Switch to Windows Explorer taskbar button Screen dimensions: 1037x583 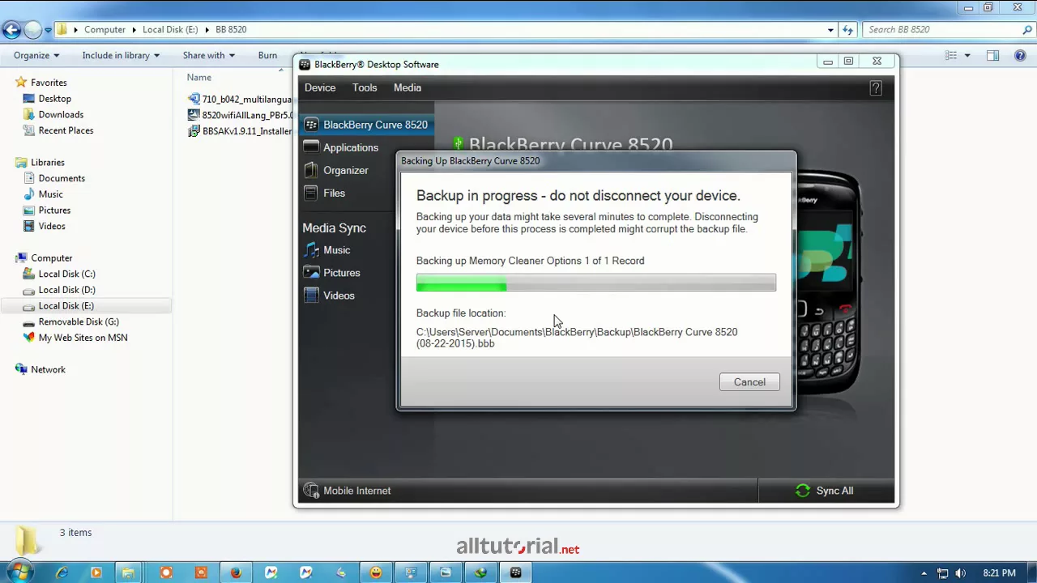(x=129, y=572)
